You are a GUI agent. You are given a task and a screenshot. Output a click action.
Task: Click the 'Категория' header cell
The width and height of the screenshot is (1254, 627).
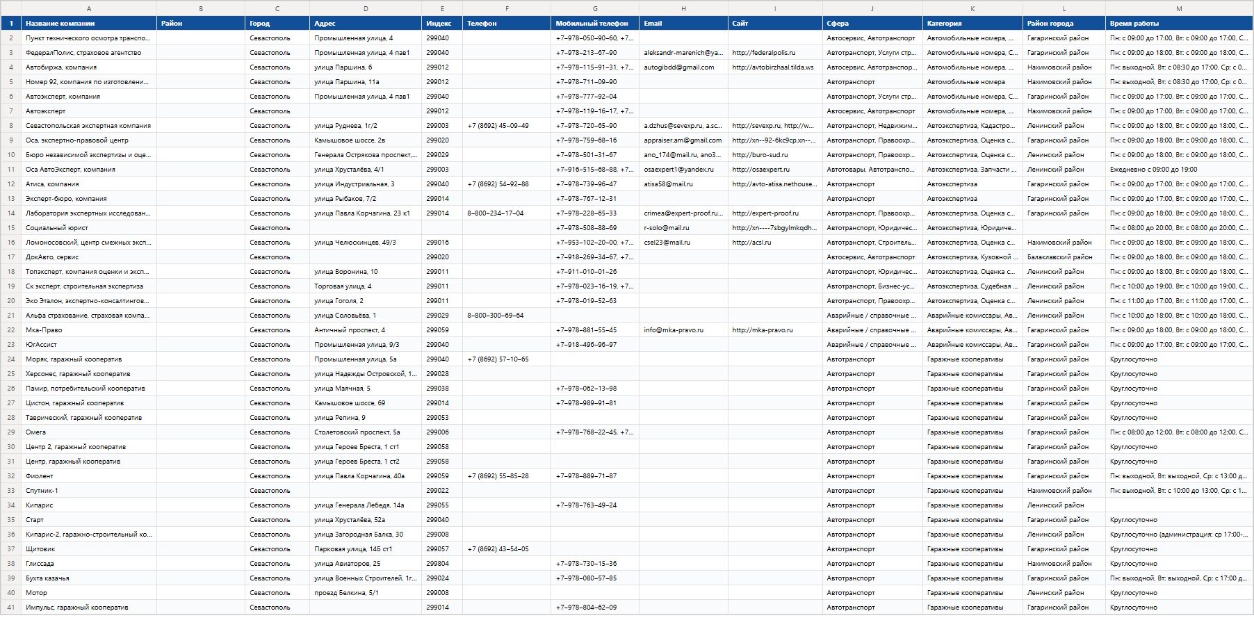[972, 24]
